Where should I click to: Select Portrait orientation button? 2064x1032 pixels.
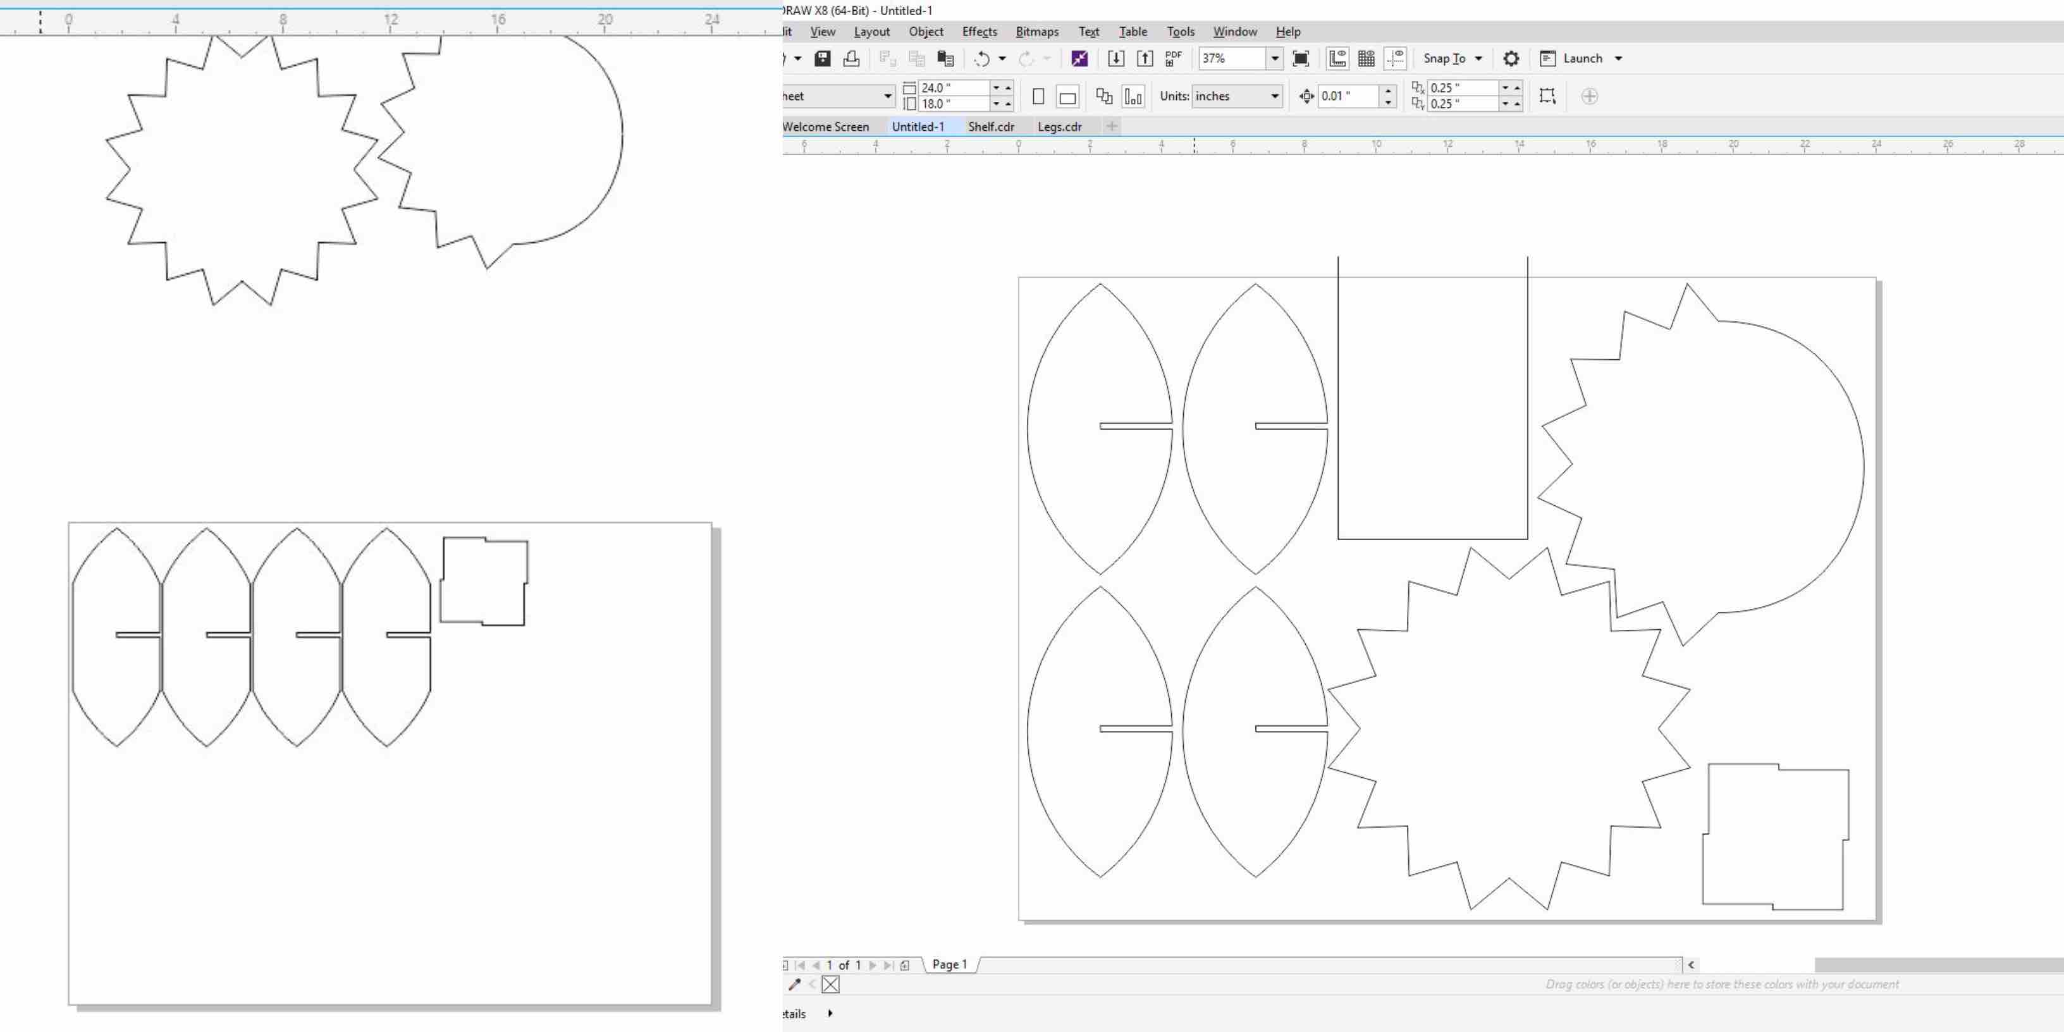point(1038,96)
